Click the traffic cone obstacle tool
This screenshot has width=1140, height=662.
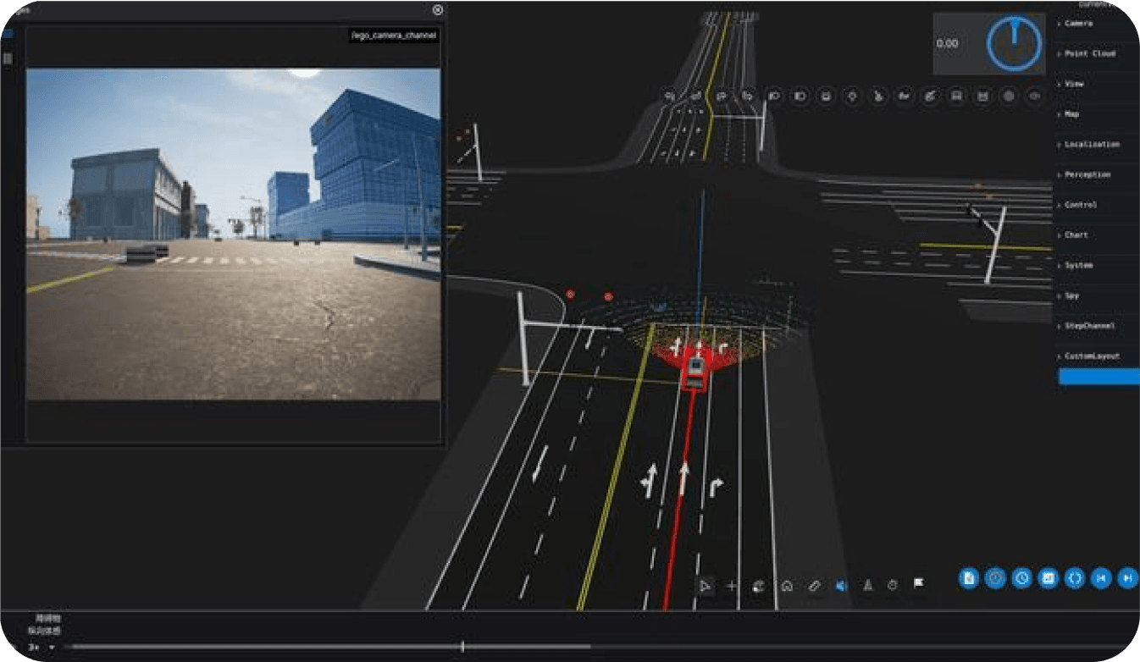867,585
